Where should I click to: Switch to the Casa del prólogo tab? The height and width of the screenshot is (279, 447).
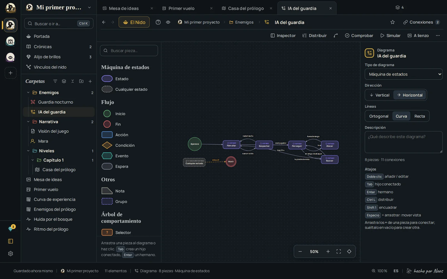coord(246,8)
